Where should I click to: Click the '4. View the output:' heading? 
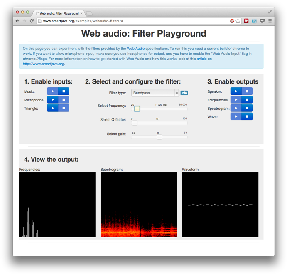[51, 159]
